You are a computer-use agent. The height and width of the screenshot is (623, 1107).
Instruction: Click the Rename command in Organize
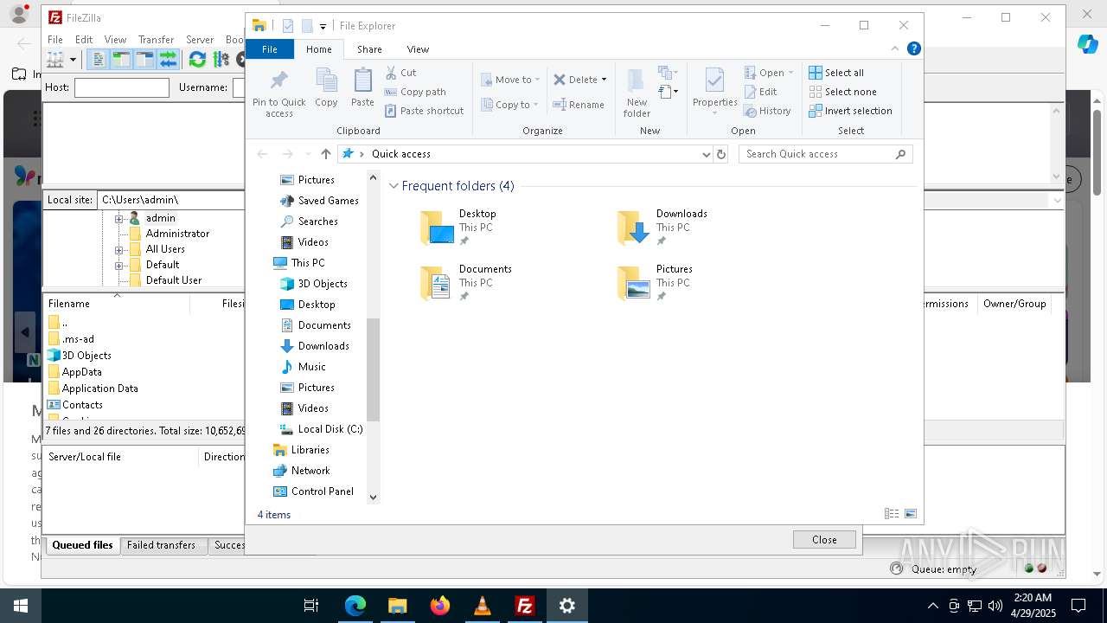click(579, 105)
